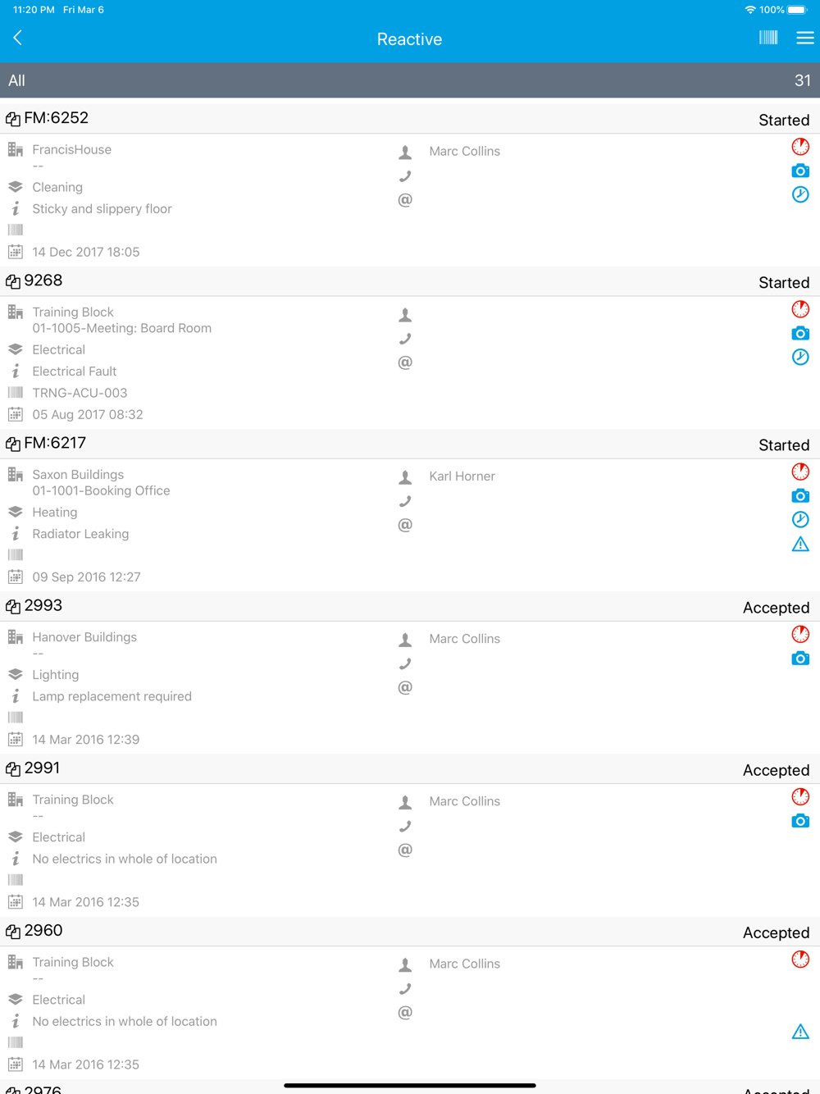
Task: Tap the red timer icon for job 9268
Action: pos(800,309)
